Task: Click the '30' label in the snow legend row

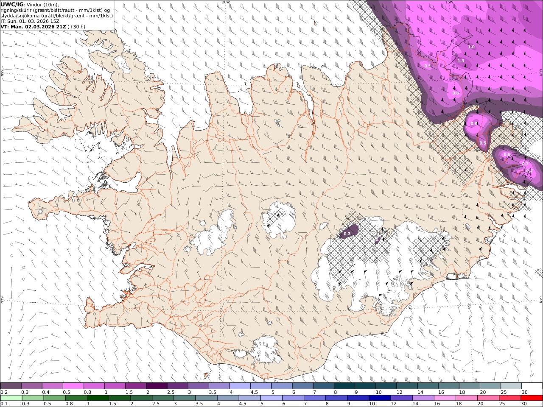Action: coord(524,392)
